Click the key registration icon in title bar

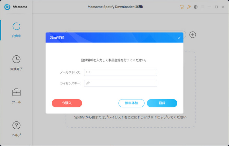189,7
